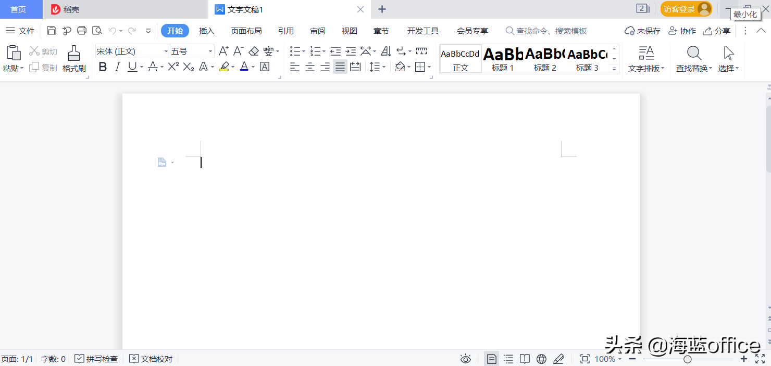Decrease paragraph indent

(335, 51)
